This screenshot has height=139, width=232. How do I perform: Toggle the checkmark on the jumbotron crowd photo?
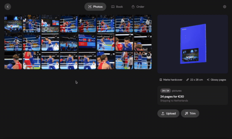click(56, 18)
